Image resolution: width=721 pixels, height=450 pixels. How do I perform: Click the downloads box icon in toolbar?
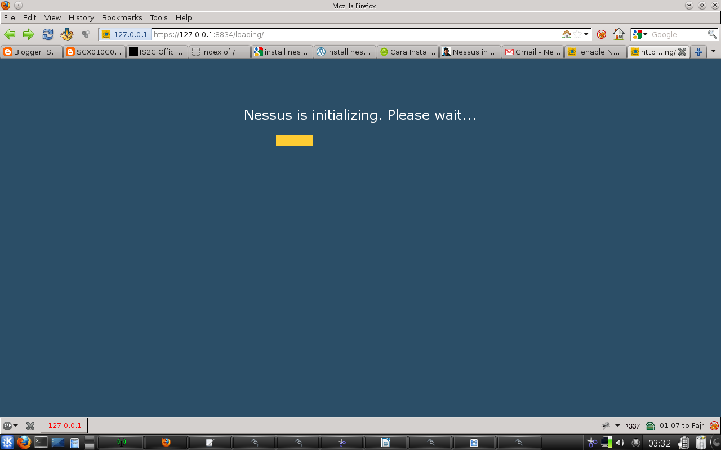pos(67,34)
